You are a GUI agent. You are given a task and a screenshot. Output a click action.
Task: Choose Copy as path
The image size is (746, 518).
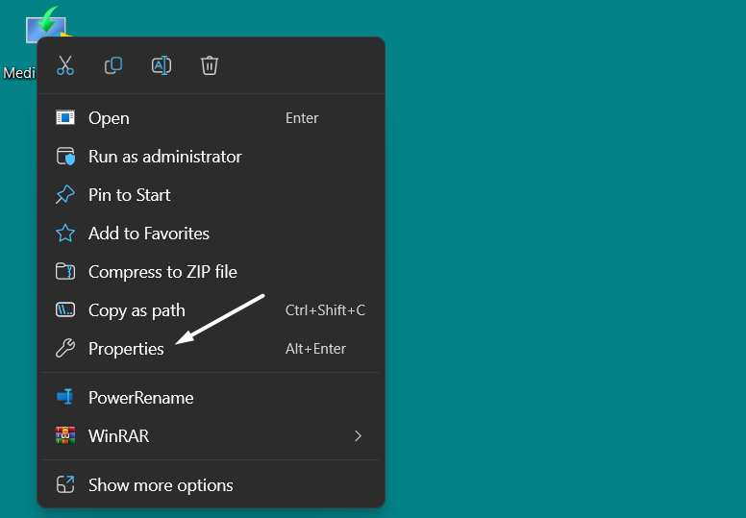[137, 310]
